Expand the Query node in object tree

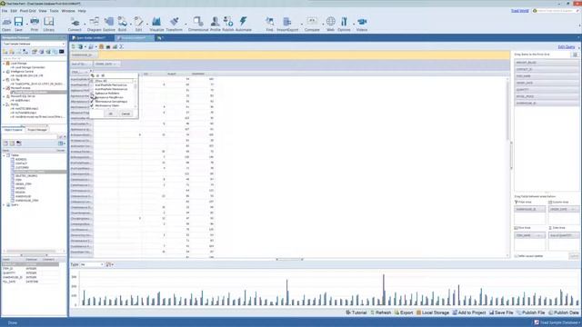[4, 204]
